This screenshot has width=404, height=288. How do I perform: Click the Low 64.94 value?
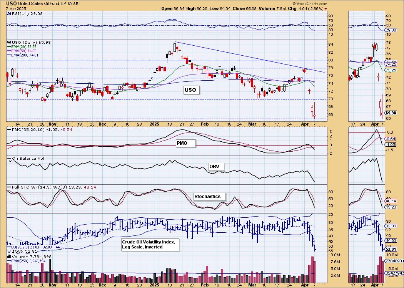220,8
